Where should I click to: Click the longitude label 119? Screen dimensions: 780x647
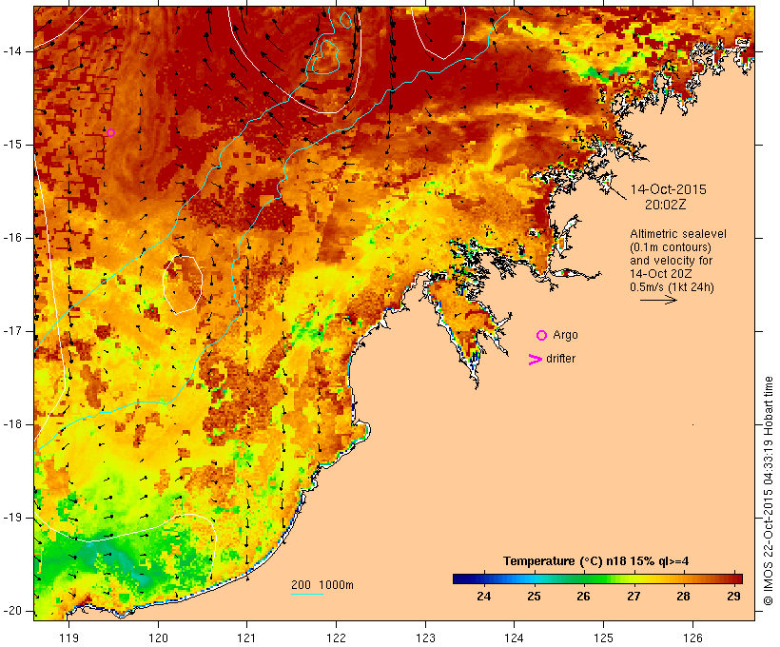coord(68,637)
